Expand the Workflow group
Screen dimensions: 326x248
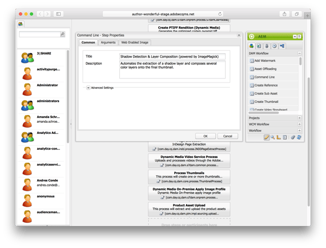coord(300,130)
